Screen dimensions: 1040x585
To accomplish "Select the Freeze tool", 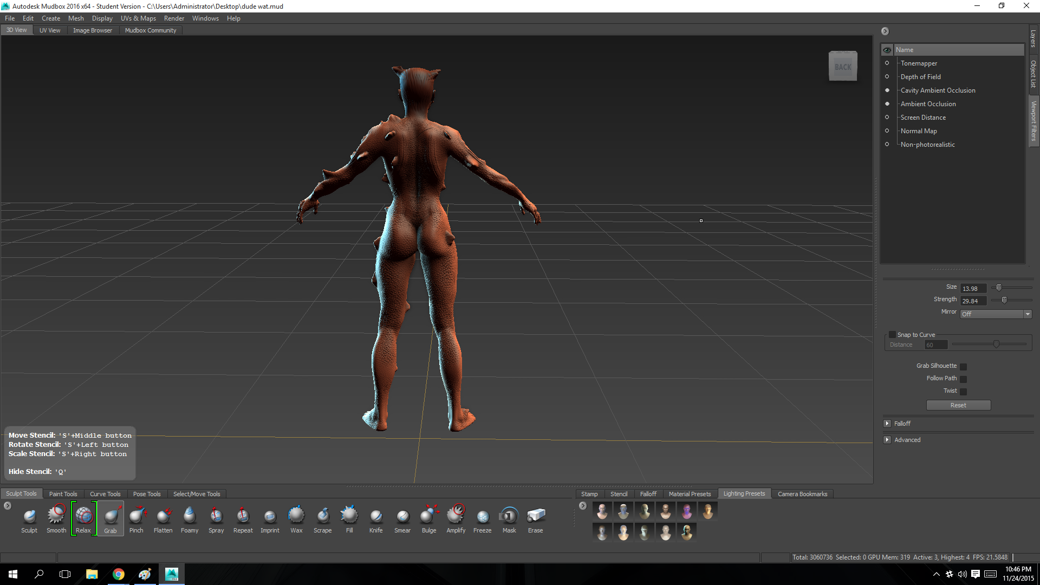I will [x=483, y=519].
